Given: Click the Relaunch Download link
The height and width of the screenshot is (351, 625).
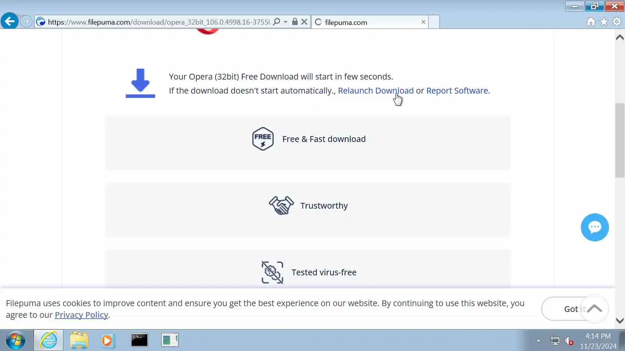Looking at the screenshot, I should point(375,90).
